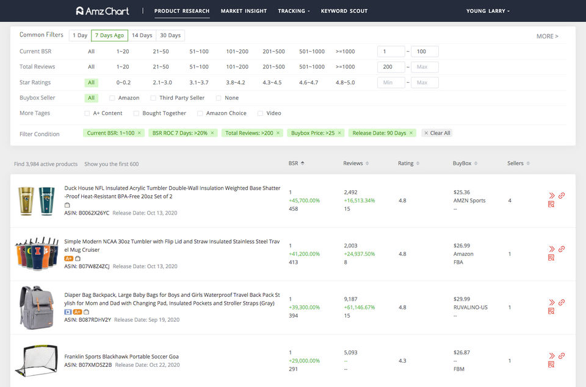586x387 pixels.
Task: Click link icon for Franklin Sports goal
Action: click(x=562, y=356)
